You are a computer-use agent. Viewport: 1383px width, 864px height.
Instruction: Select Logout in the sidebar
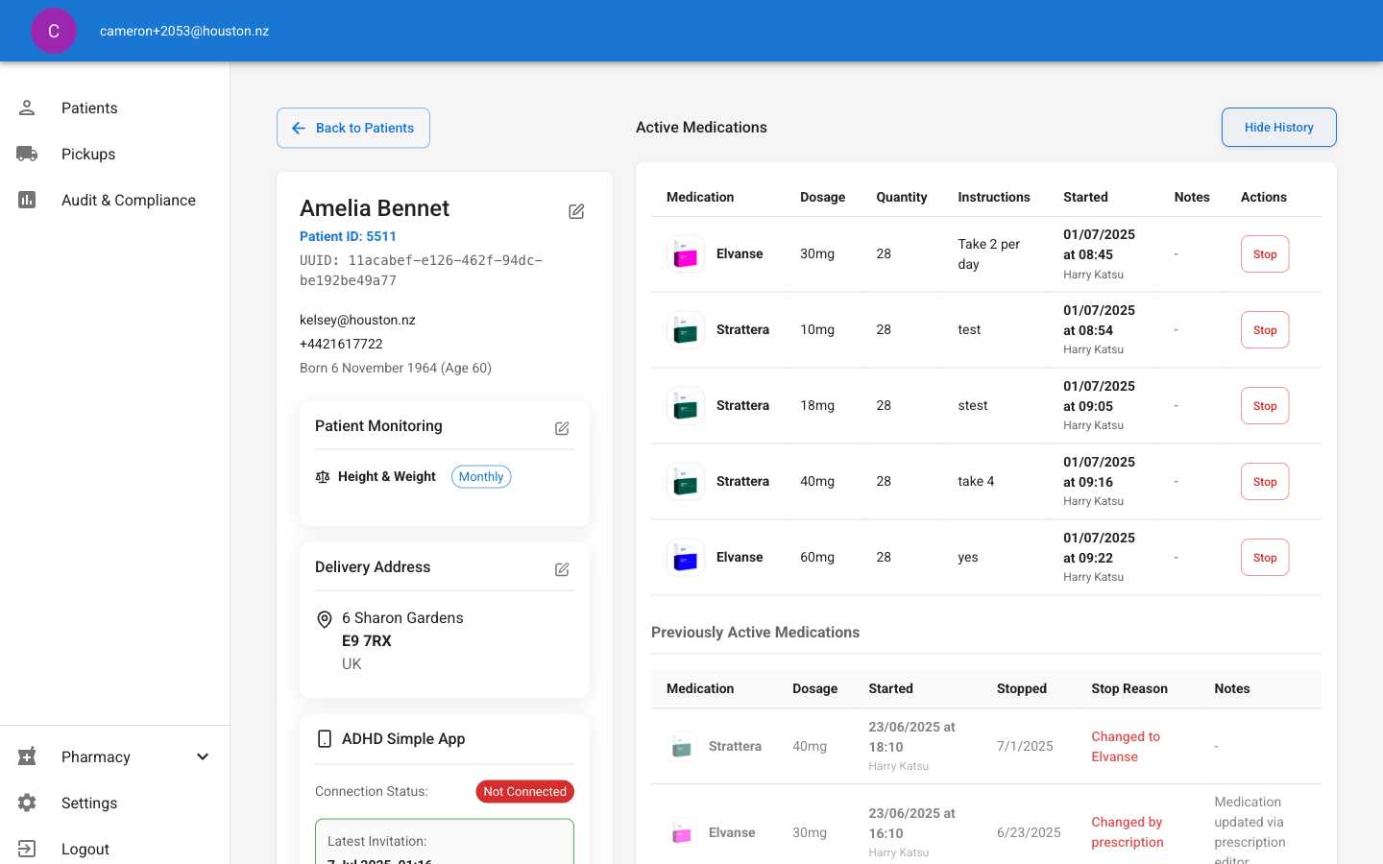(x=114, y=849)
